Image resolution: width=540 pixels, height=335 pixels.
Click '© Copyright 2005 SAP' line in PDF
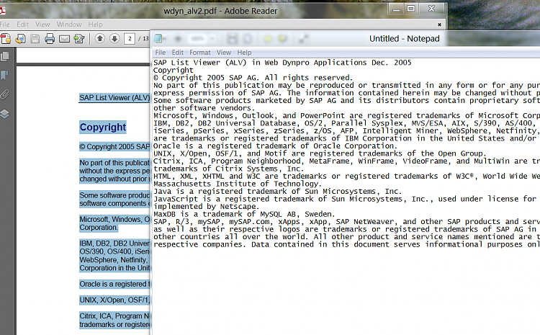[114, 146]
